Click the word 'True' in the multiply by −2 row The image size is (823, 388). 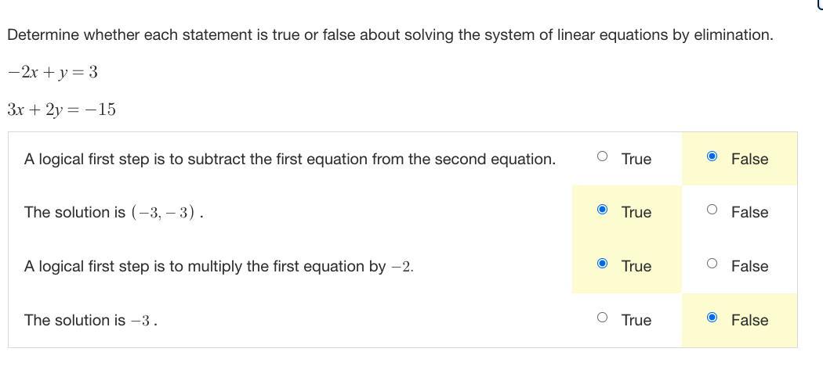tap(636, 267)
